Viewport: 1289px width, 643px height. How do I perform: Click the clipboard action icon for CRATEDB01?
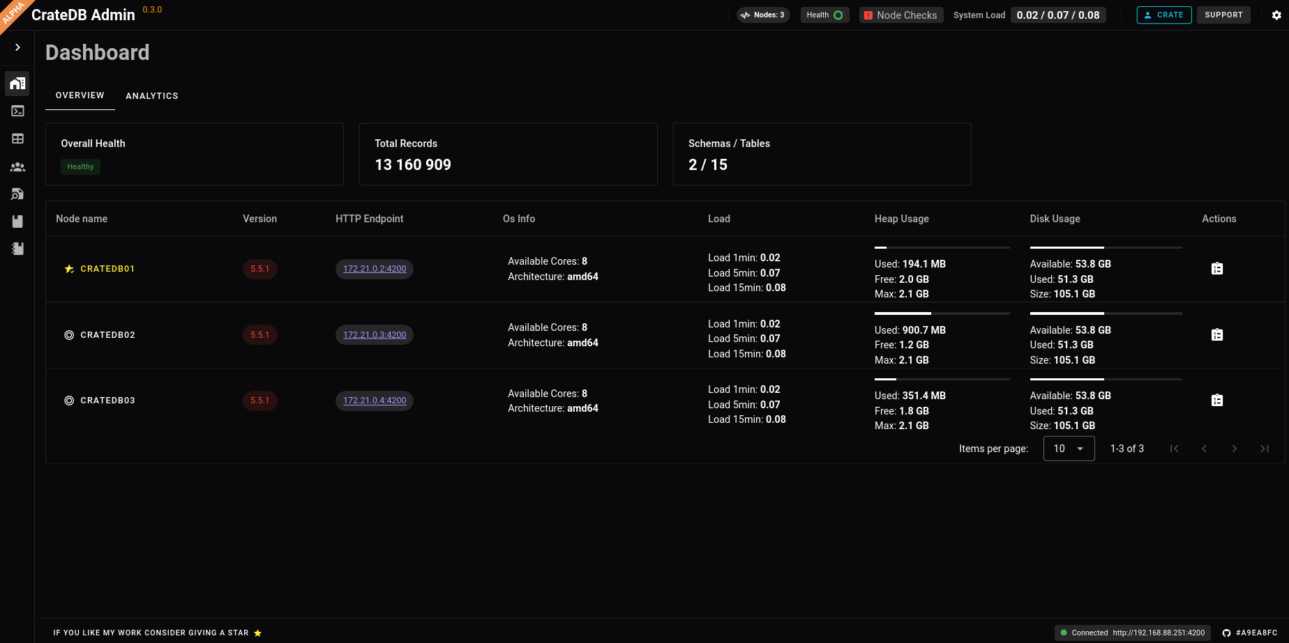(1217, 269)
